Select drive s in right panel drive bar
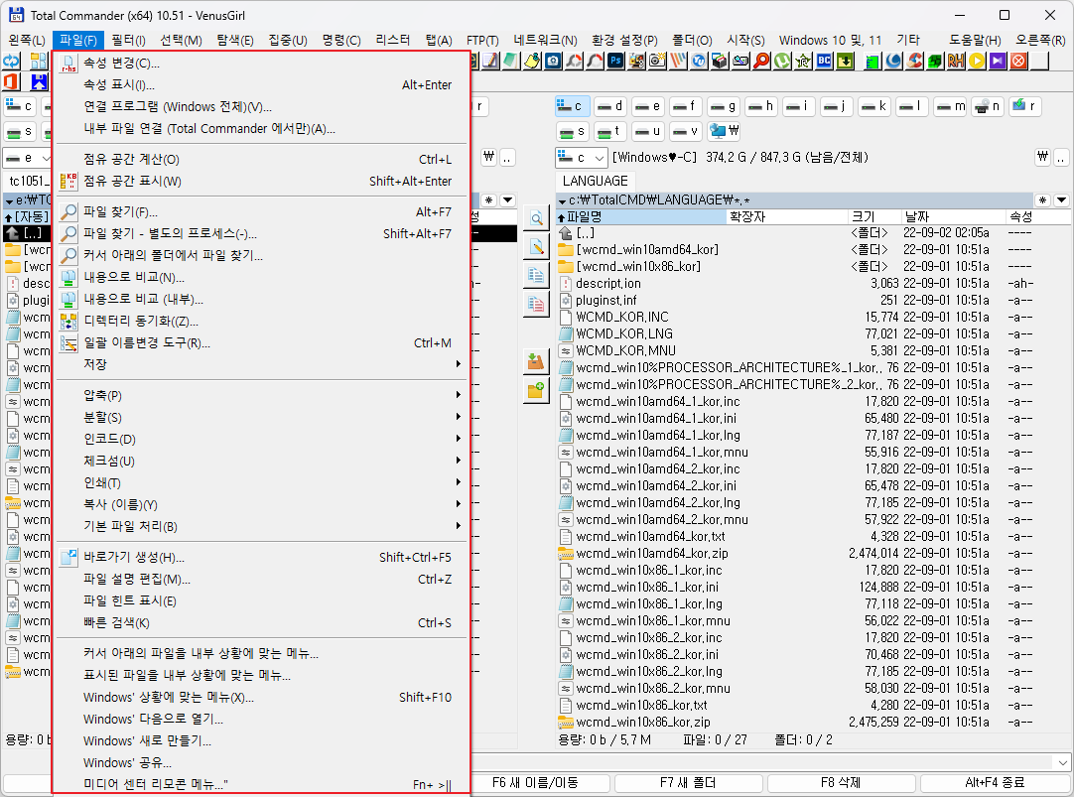Screen dimensions: 1074x797 [x=573, y=130]
